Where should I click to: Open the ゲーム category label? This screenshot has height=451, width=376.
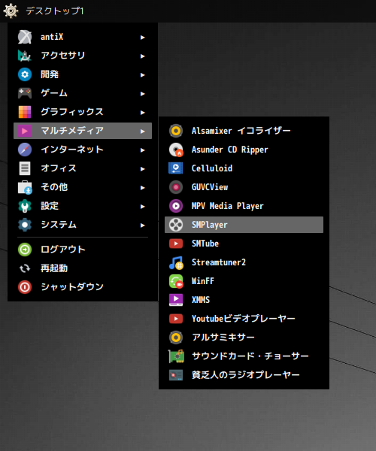(54, 93)
